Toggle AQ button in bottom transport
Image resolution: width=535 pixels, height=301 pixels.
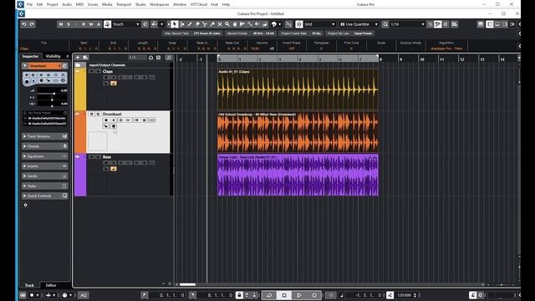[84, 295]
